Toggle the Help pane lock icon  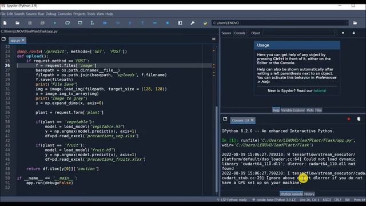coord(353,33)
